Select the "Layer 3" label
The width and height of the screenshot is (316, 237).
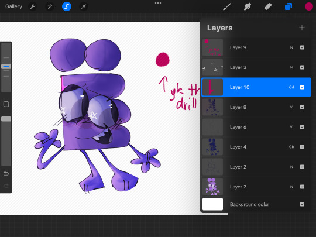click(x=238, y=67)
